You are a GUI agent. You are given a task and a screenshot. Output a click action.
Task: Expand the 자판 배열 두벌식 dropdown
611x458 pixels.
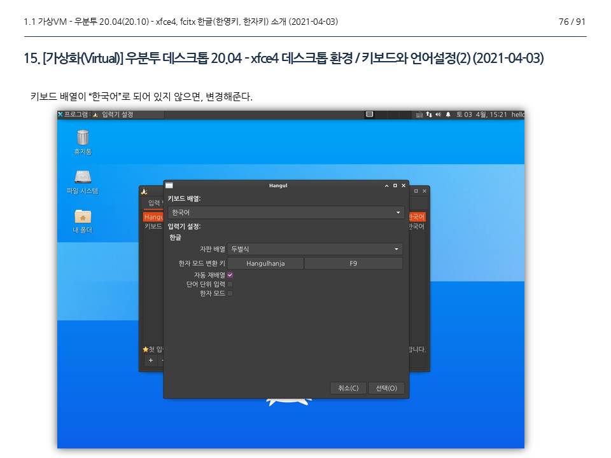[315, 249]
